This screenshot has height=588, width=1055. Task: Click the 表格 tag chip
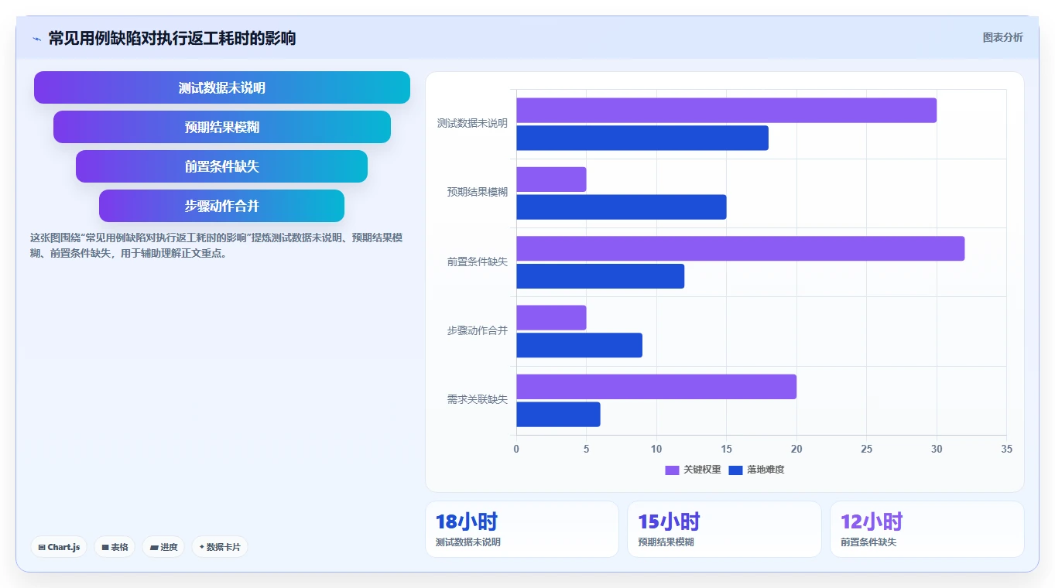coord(115,547)
